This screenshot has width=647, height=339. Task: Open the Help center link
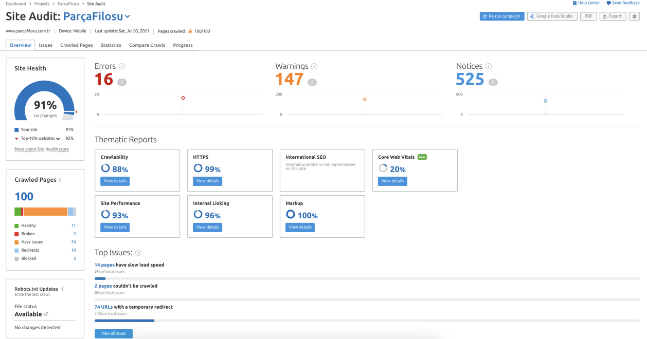(586, 3)
